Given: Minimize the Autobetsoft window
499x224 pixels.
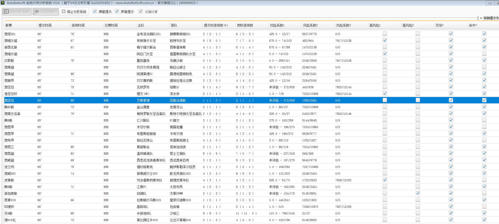Looking at the screenshot, I should point(490,3).
